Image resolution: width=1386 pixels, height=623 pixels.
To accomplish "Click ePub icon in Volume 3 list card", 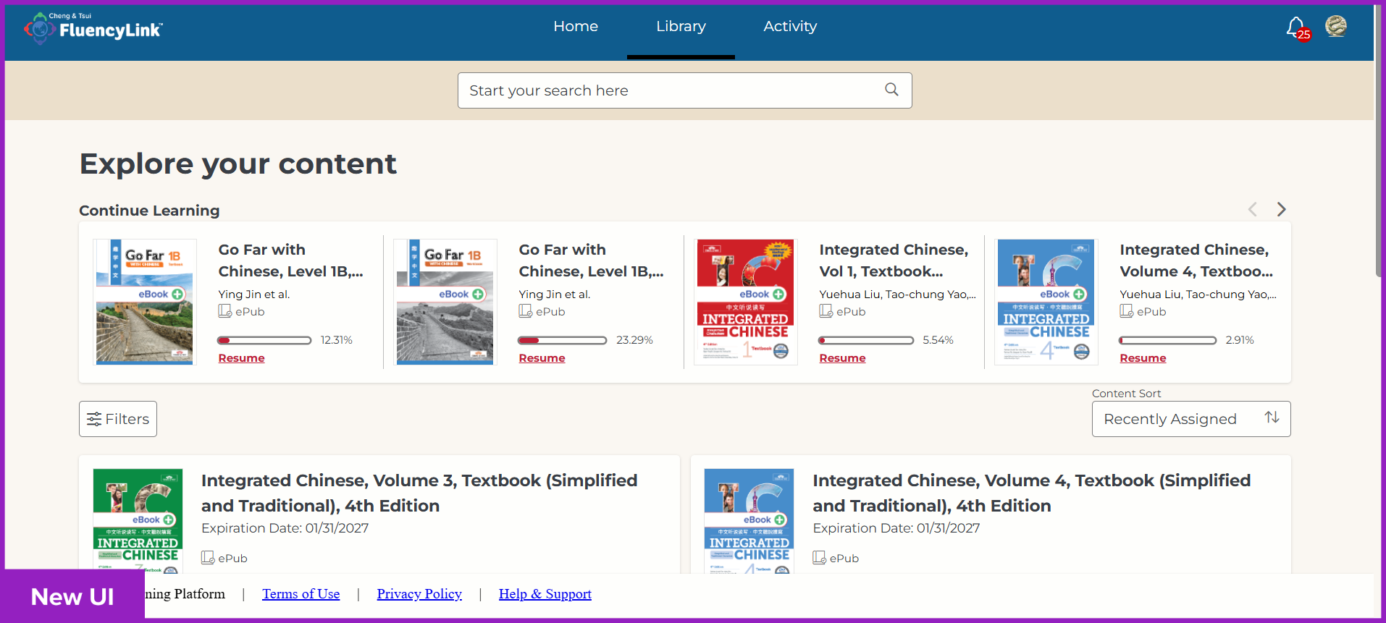I will tap(208, 558).
